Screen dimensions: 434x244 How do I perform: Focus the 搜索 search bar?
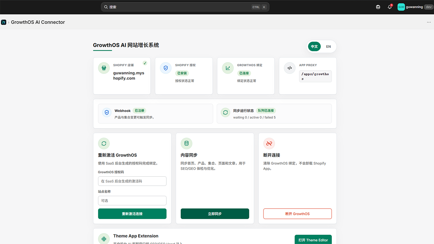[x=185, y=7]
